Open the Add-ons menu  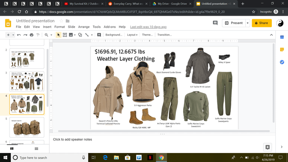click(x=110, y=27)
